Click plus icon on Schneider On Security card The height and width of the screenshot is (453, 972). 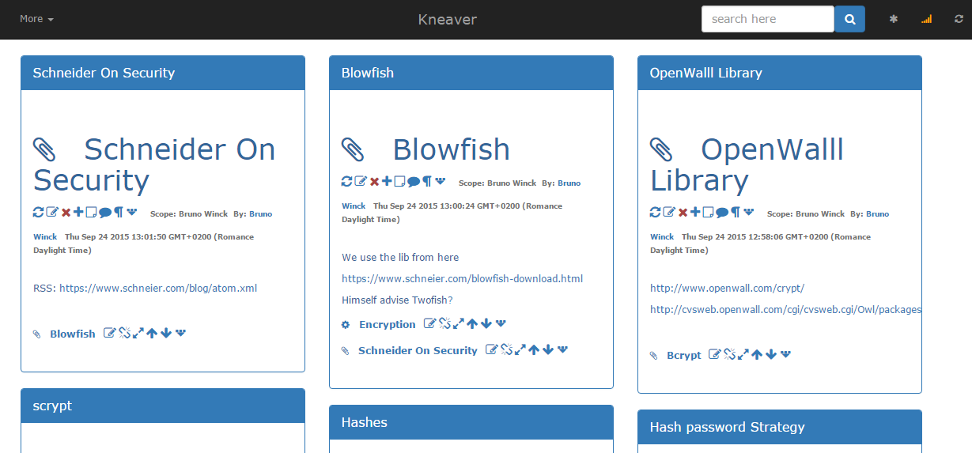(x=78, y=212)
